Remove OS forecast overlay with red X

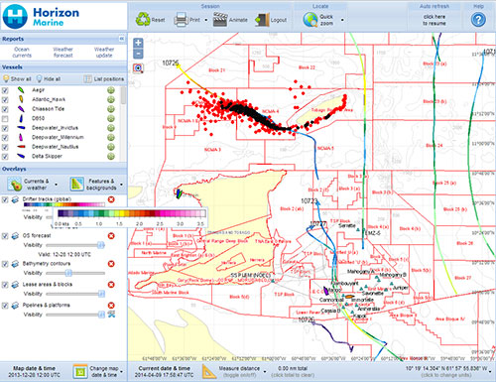(111, 235)
